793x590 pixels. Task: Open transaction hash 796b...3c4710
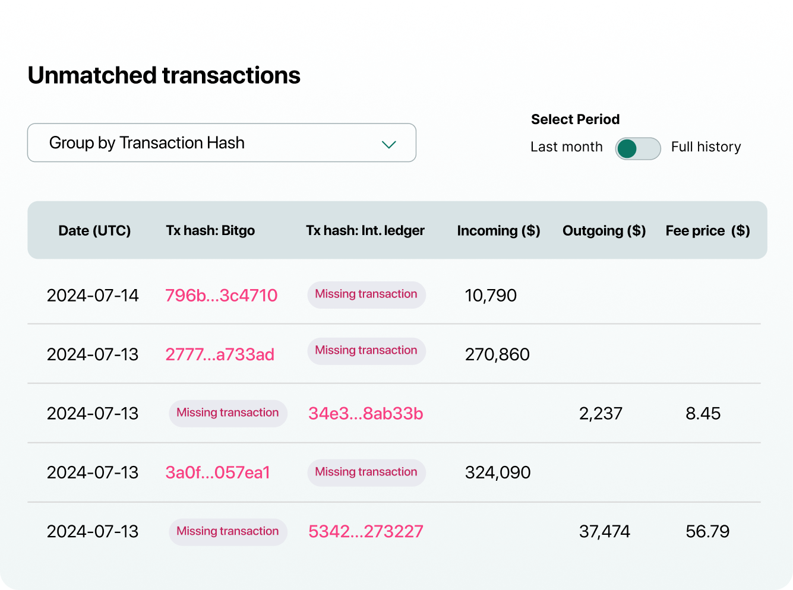coord(222,295)
